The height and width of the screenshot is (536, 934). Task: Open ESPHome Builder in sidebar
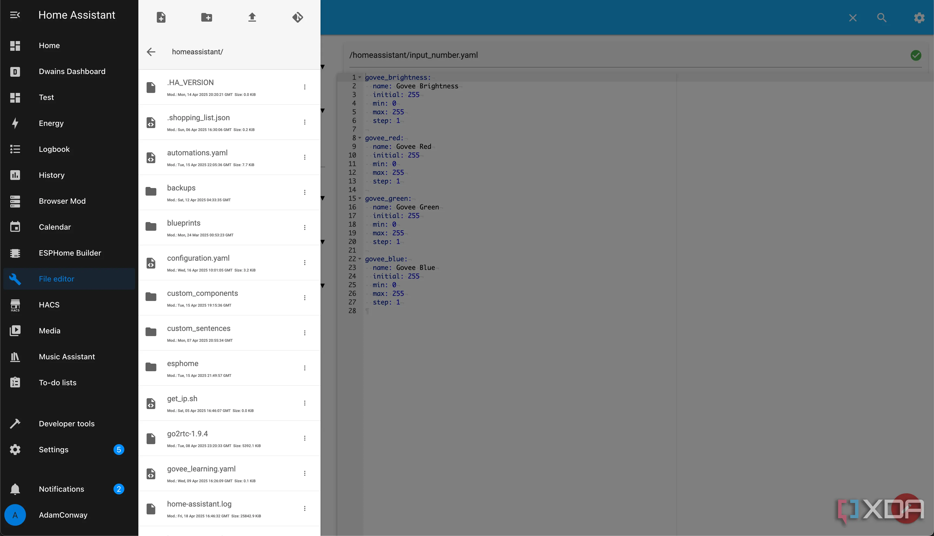tap(69, 253)
